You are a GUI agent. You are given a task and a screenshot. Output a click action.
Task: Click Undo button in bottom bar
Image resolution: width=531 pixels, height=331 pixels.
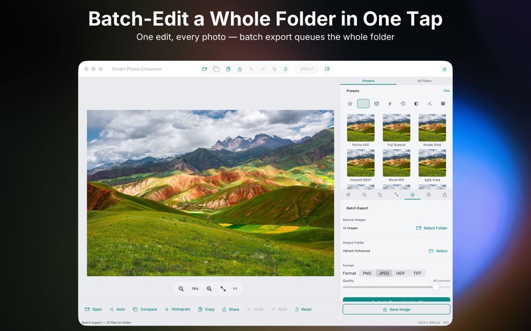pos(256,309)
